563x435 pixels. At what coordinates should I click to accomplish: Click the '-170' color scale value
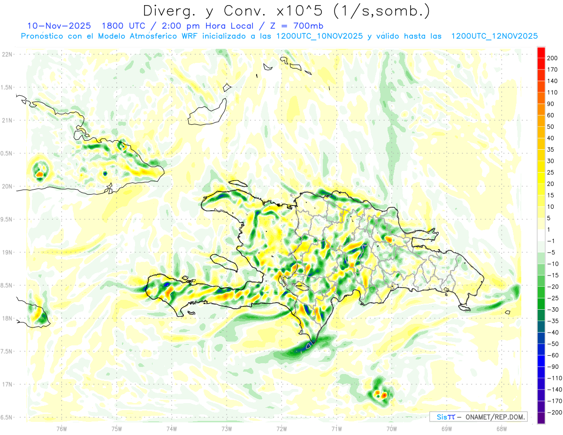click(555, 401)
